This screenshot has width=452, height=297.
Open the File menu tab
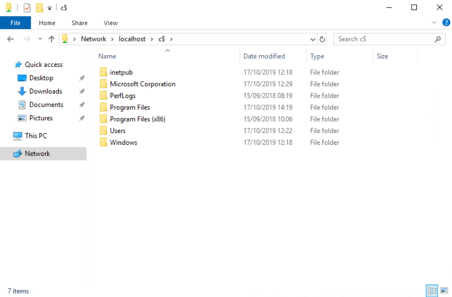pos(16,23)
